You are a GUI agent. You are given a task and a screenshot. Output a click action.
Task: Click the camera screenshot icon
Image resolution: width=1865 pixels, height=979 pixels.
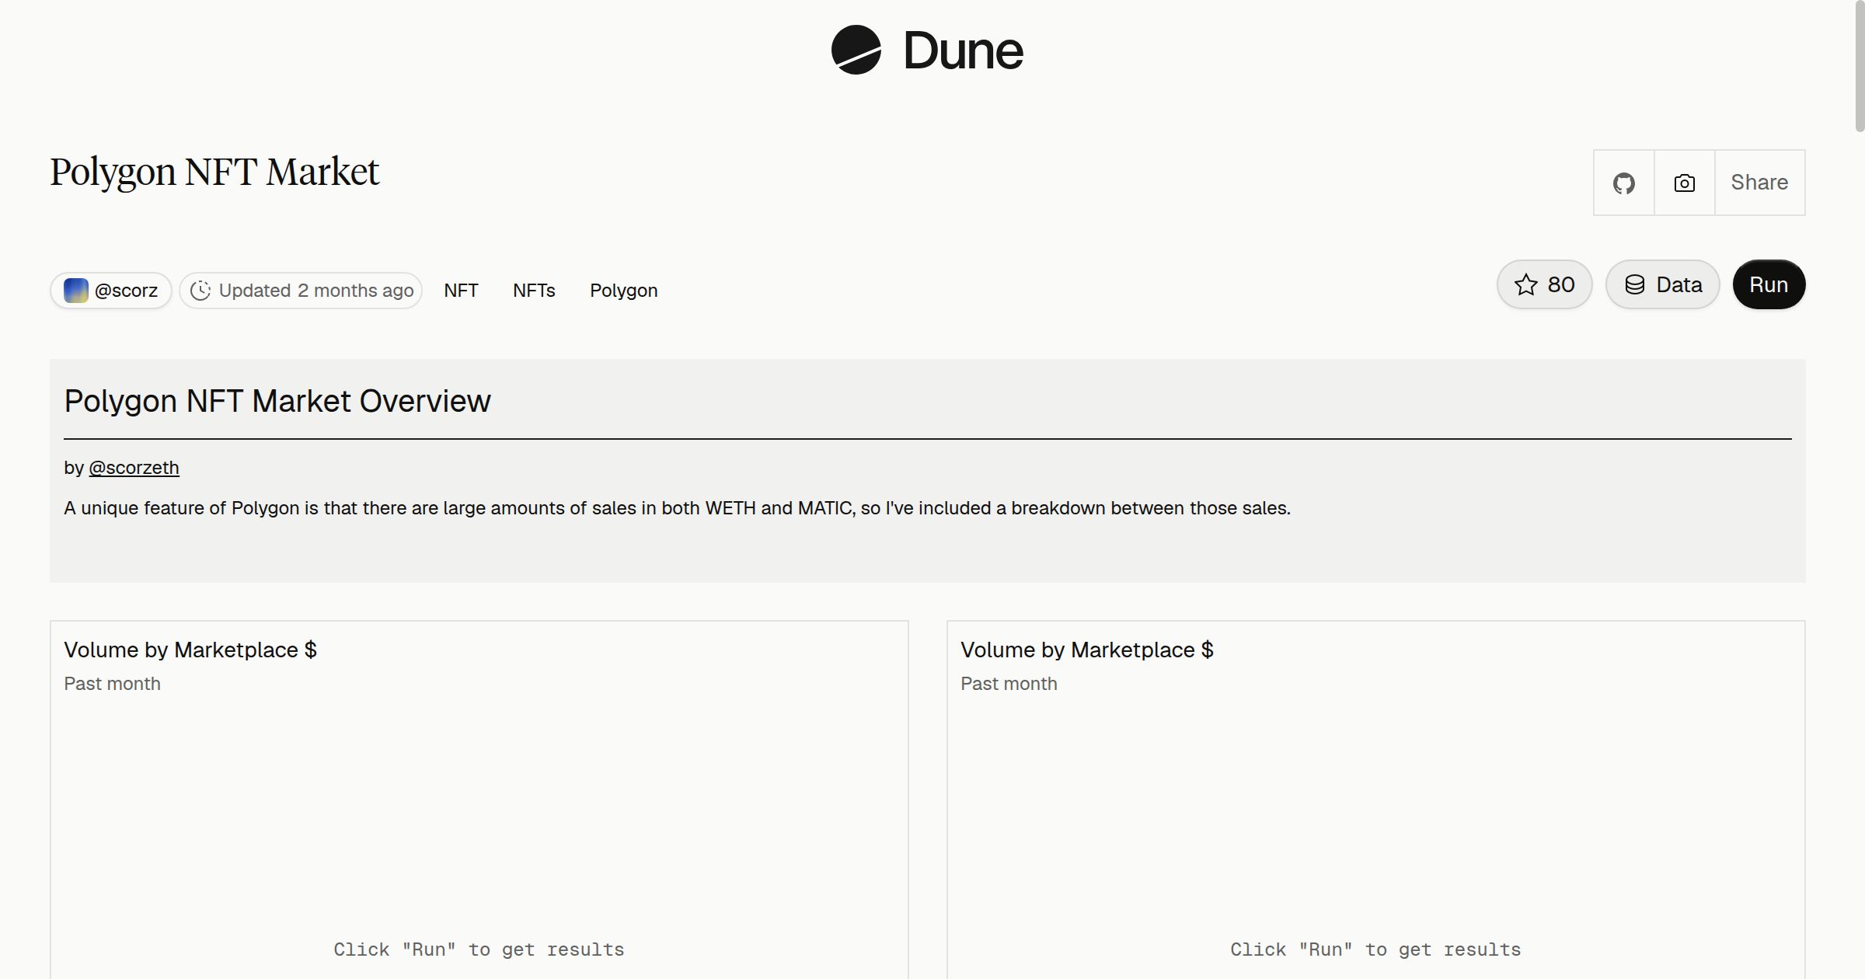(1684, 183)
